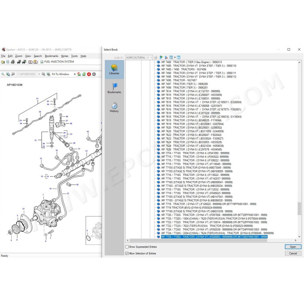Click the yellow-marked book page icon
This screenshot has height=304, width=304.
[35, 62]
